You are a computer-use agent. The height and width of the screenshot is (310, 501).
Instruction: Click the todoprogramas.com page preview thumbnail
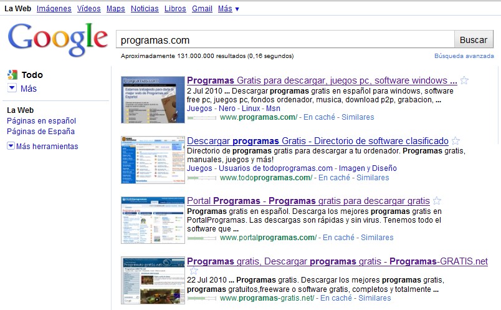tap(153, 160)
